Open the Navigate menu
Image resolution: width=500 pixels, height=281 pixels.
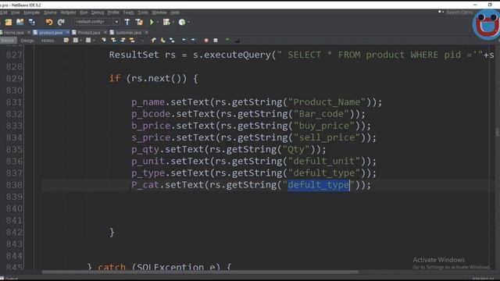(32, 12)
